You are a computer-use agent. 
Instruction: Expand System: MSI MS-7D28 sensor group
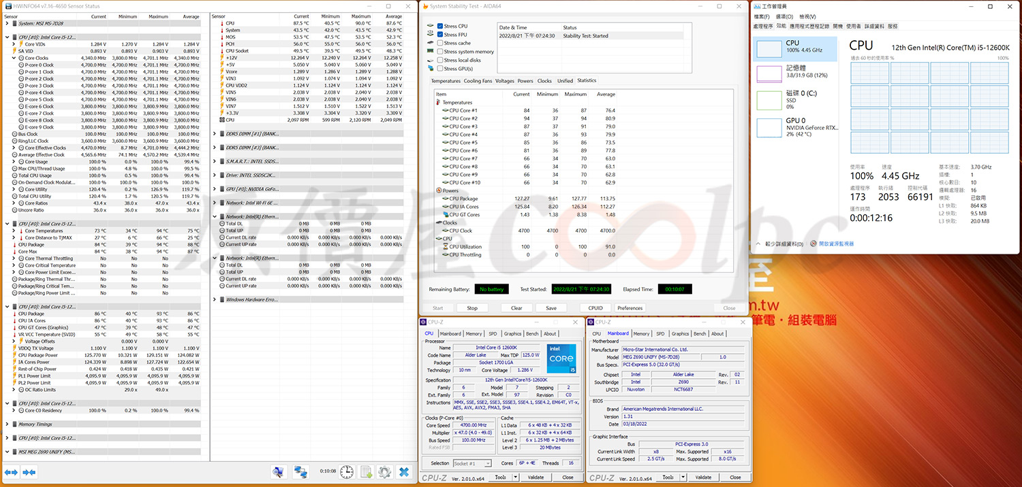click(7, 24)
